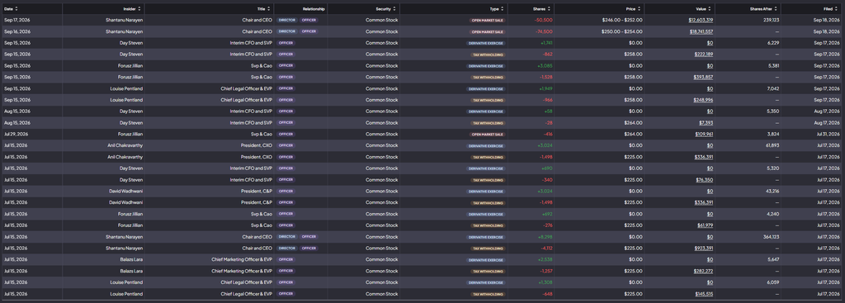The width and height of the screenshot is (845, 303).
Task: Click the sort arrows next to Insider
Action: [x=139, y=8]
